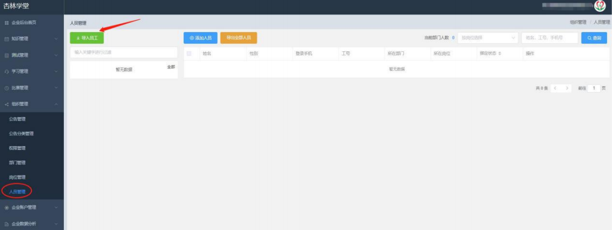Click the sort arrows beside 绑定状态
Screen dimensions: 613x230
499,54
